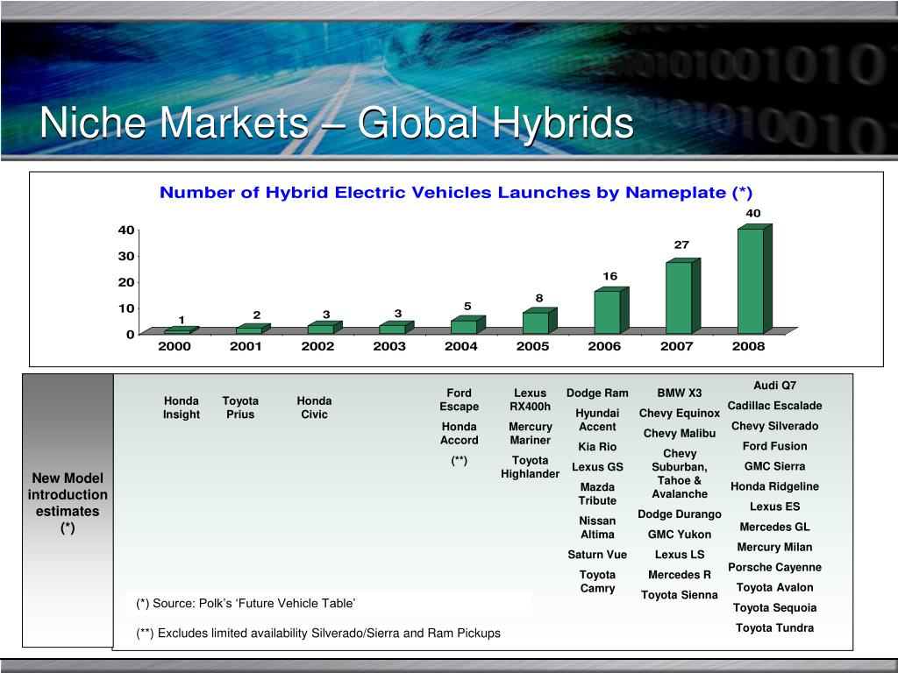Select the 2007 bar in the chart
Viewport: 898px width, 673px height.
pyautogui.click(x=683, y=296)
